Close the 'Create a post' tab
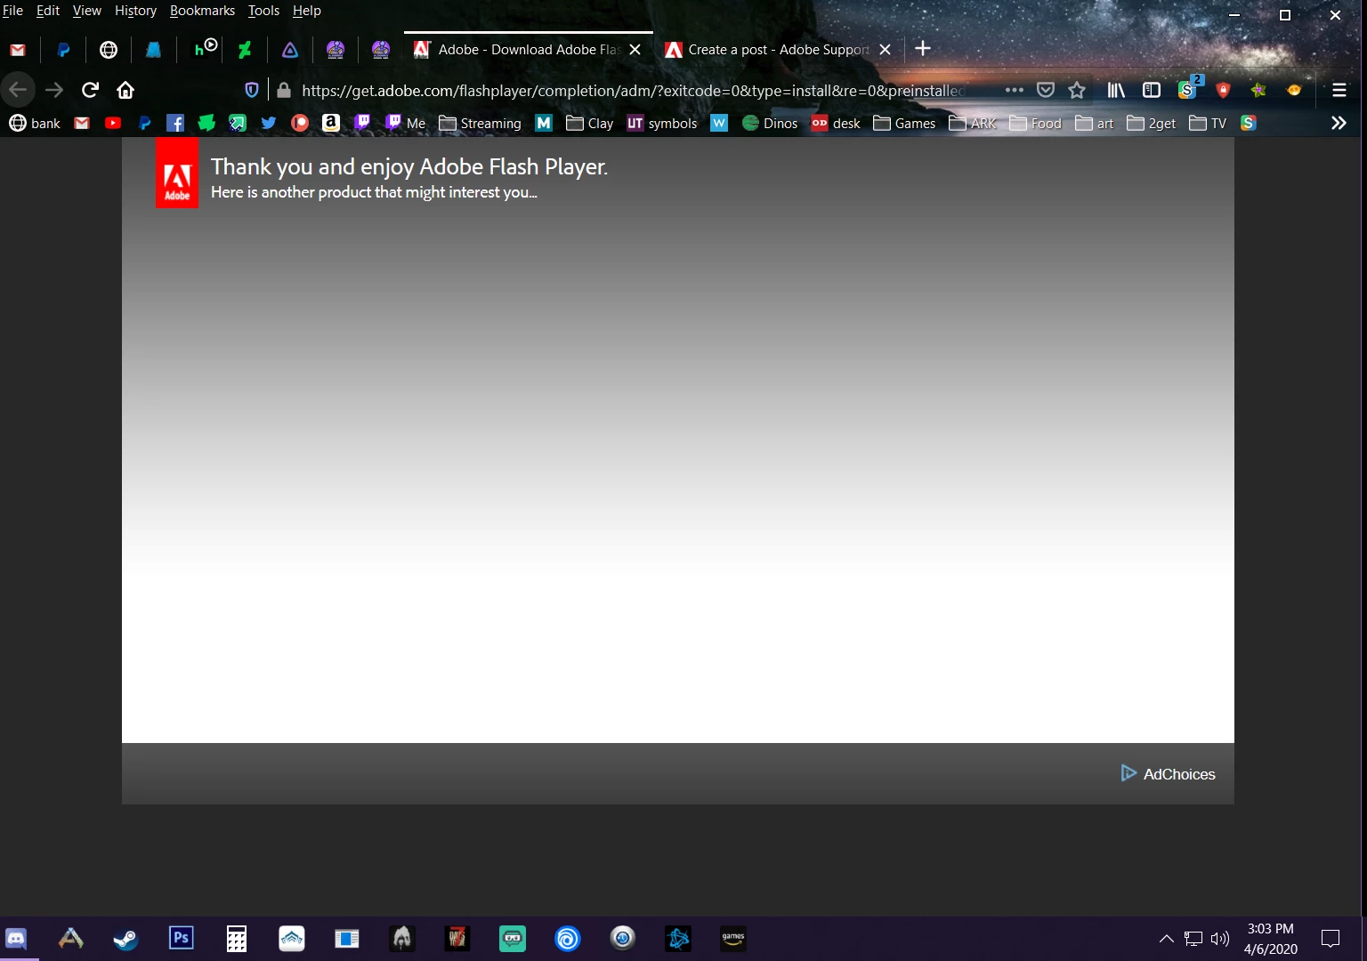Viewport: 1367px width, 961px height. click(885, 50)
